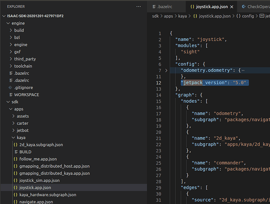
Task: Click the C icon on CheckOpera tab
Action: point(243,7)
